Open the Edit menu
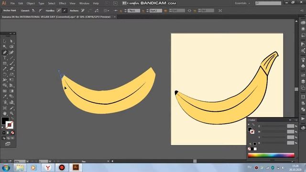Image resolution: width=306 pixels, height=172 pixels. 21,3
